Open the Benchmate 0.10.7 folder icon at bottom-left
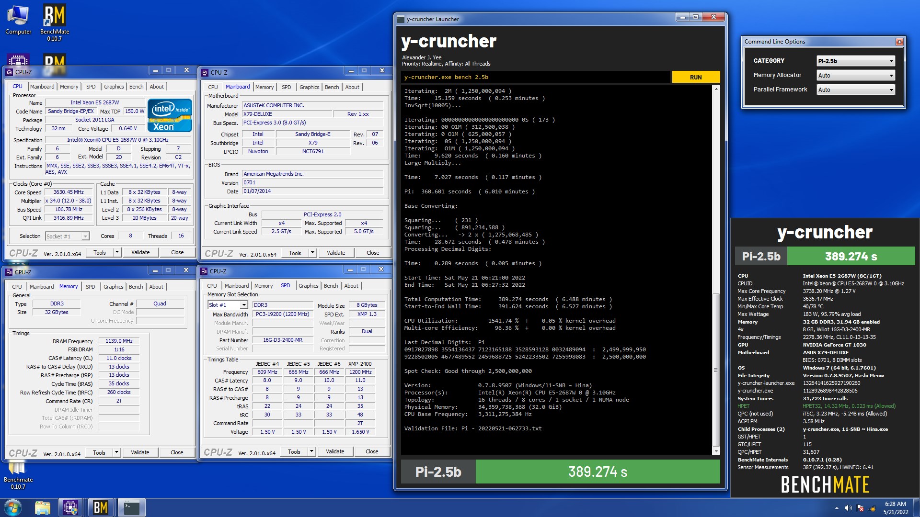The width and height of the screenshot is (920, 517). [18, 475]
